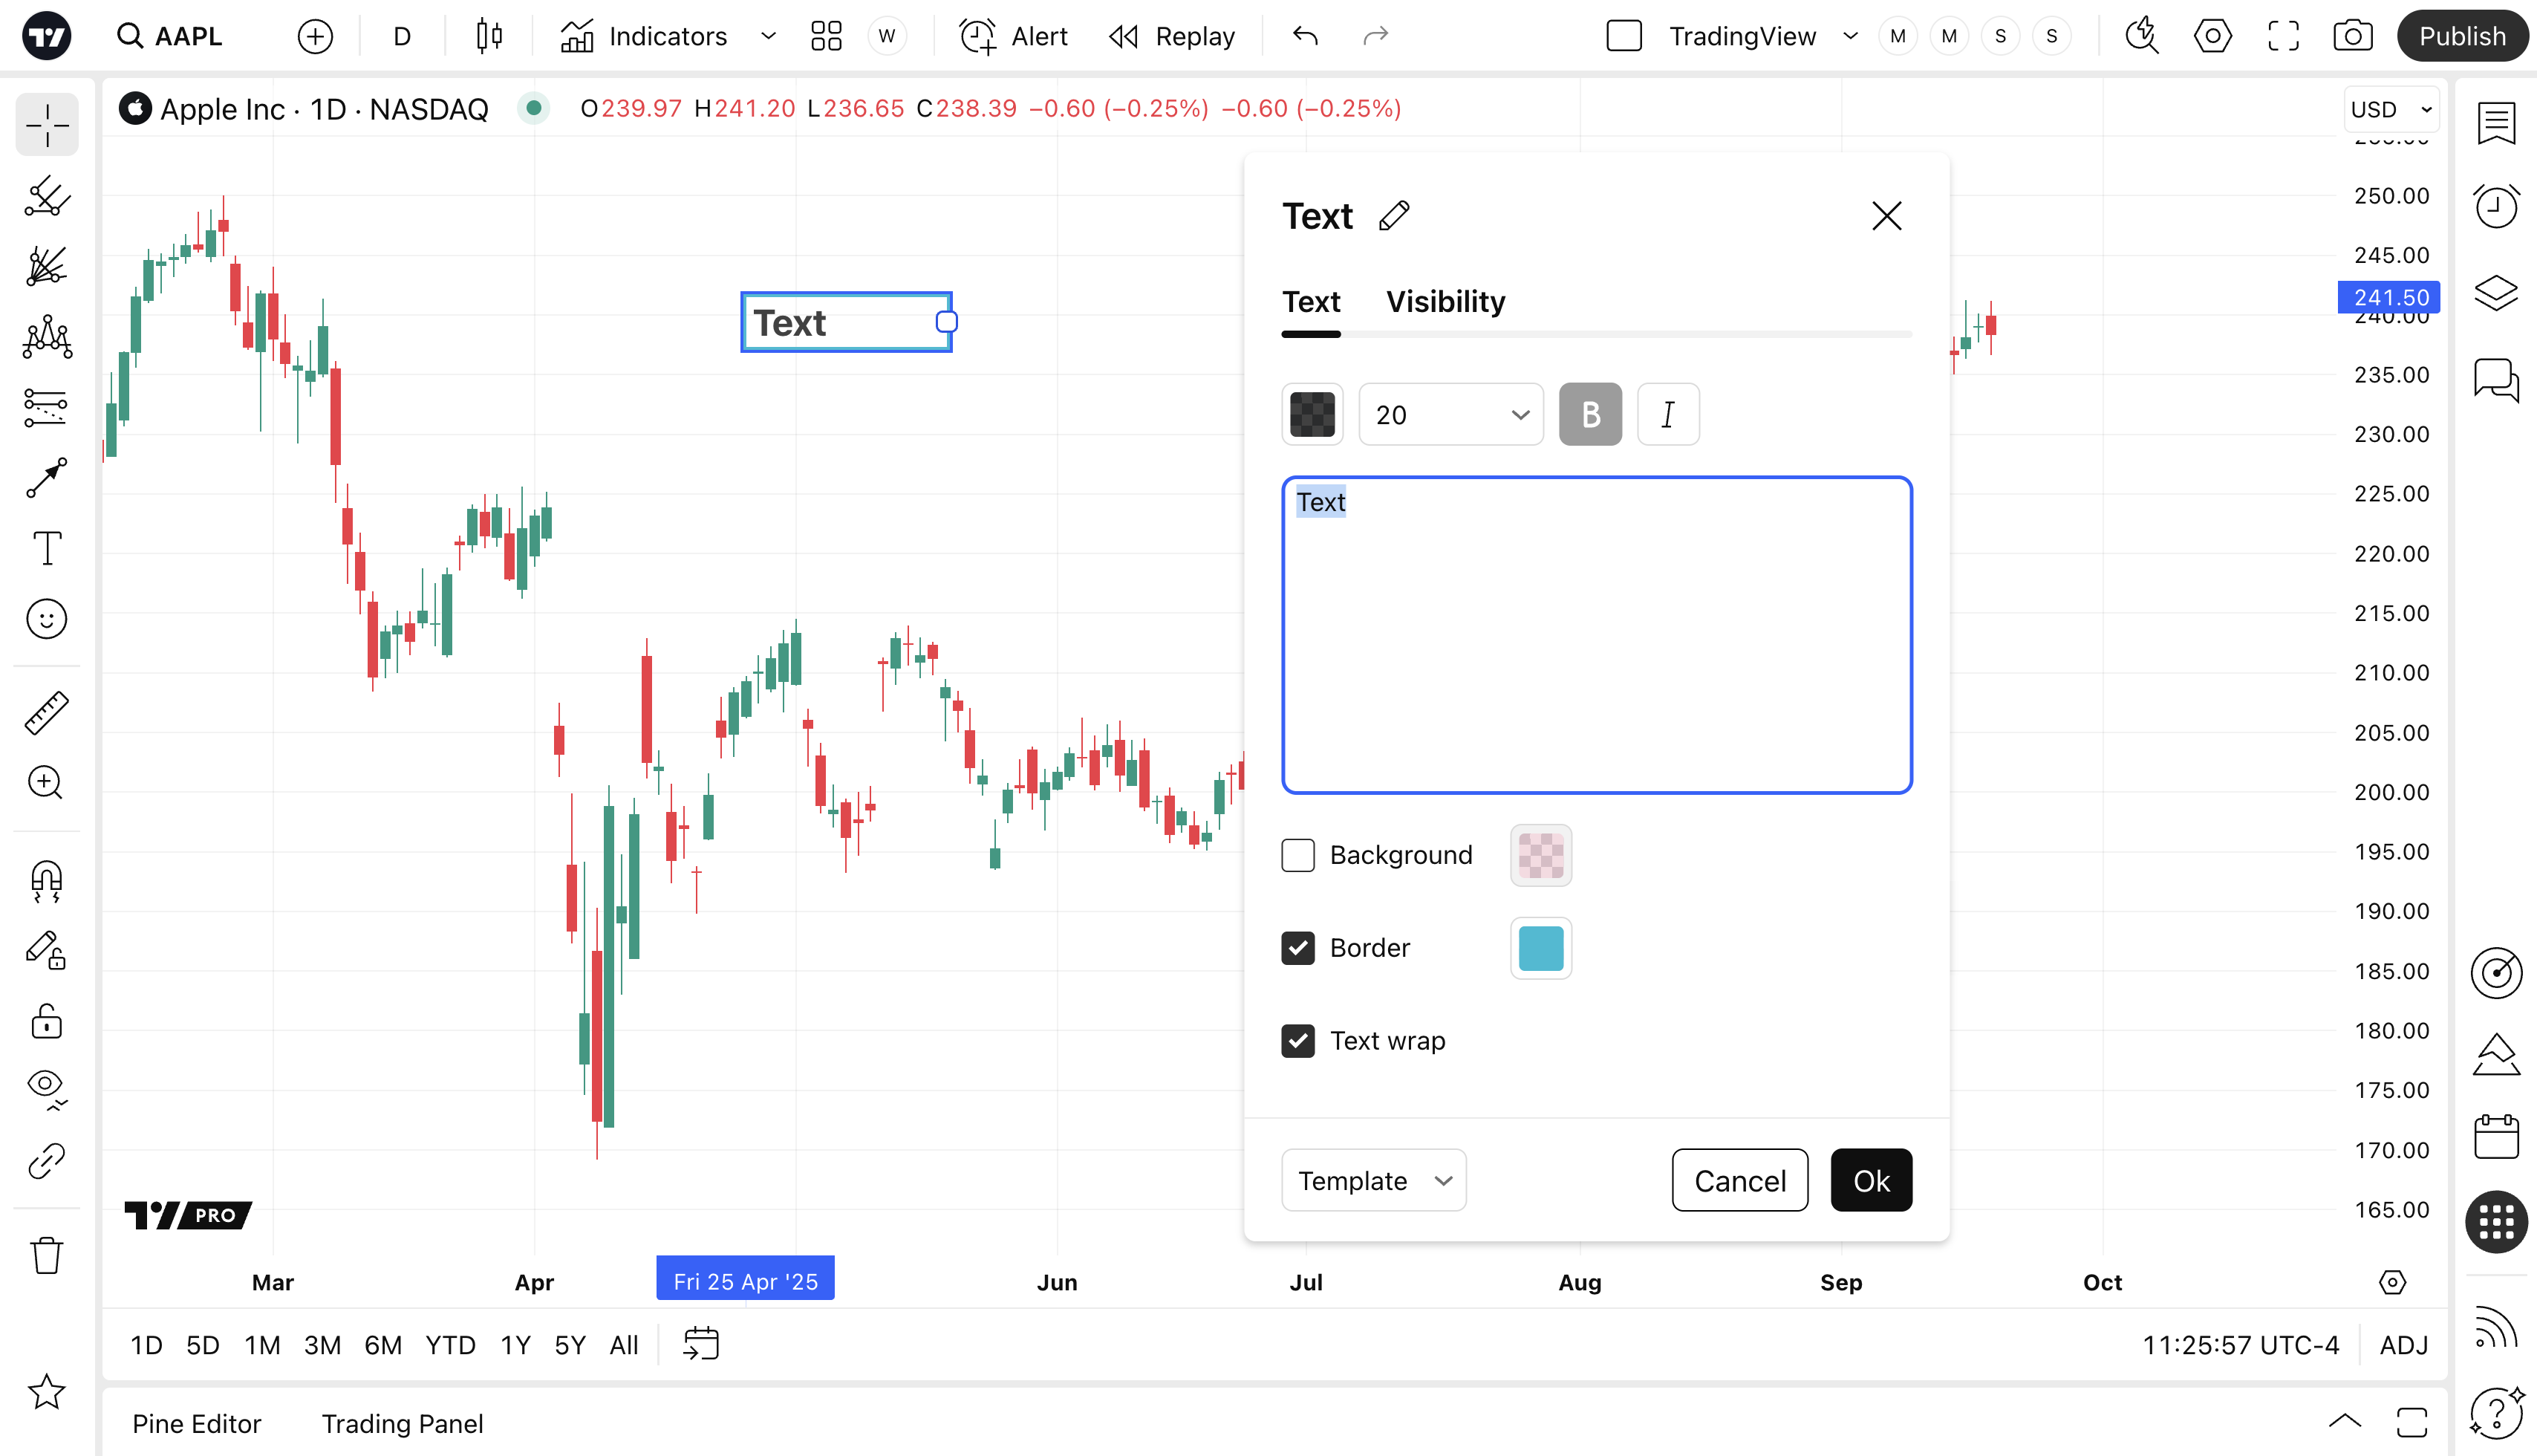Expand the font size 20 dropdown
Screen dimensions: 2537x1456
point(1450,415)
